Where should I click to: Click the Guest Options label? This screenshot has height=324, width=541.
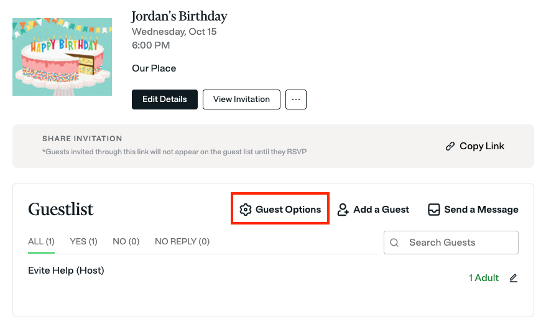(x=288, y=210)
